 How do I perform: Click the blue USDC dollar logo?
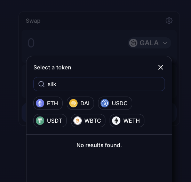click(x=105, y=103)
